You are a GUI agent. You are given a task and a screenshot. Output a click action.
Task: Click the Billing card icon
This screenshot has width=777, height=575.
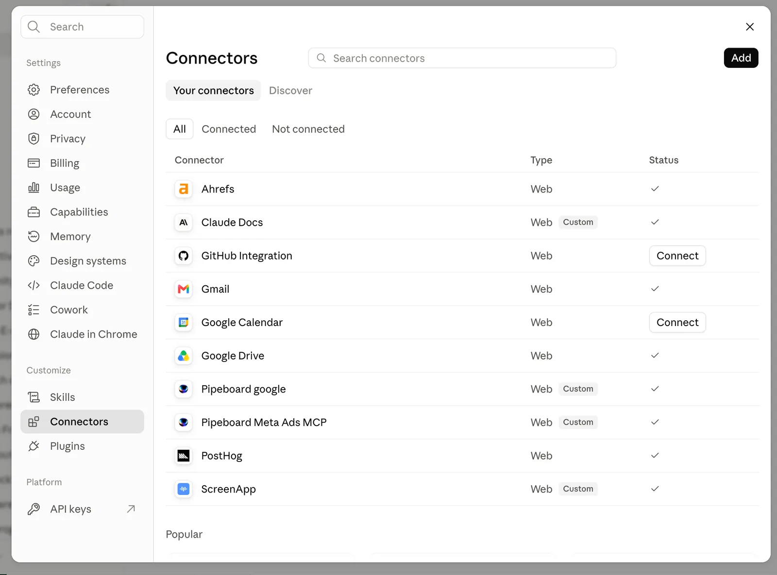pos(34,163)
